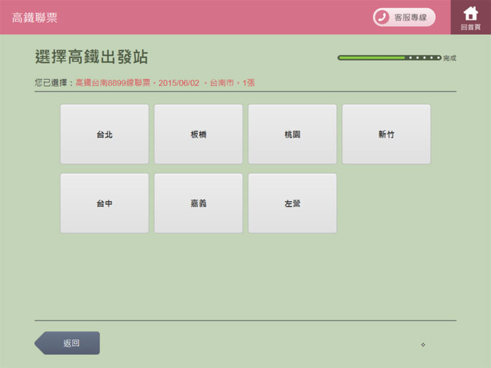This screenshot has width=491, height=368.
Task: Click the 回首頁 text under the home icon
Action: [x=471, y=27]
